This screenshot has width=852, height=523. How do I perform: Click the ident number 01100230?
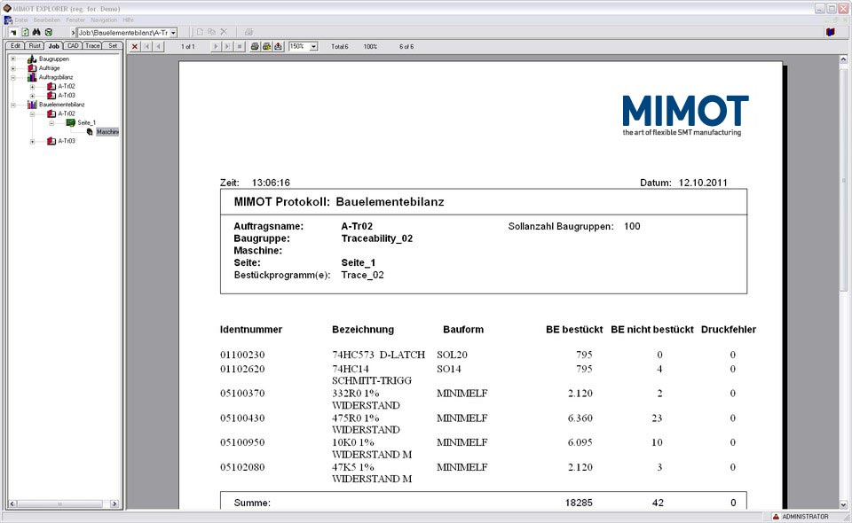[242, 355]
